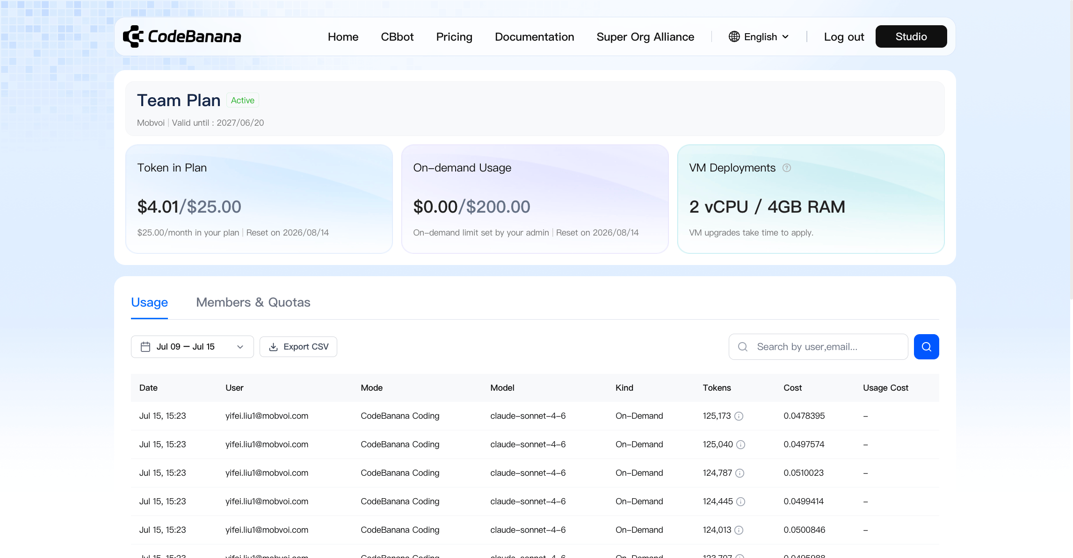Click info icon next to 125,040 tokens

[x=741, y=444]
